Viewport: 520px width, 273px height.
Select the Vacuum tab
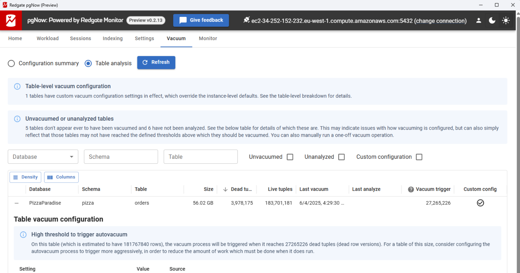[176, 39]
